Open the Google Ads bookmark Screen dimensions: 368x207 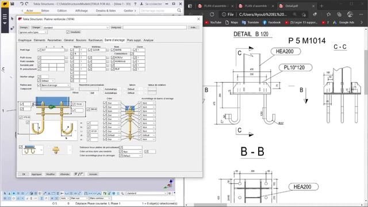(x=343, y=22)
